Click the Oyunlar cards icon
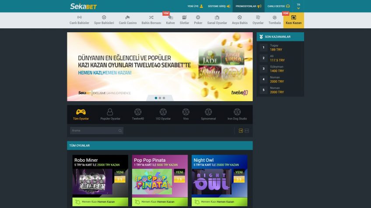Screen dimensions: 371x208 point(258,17)
